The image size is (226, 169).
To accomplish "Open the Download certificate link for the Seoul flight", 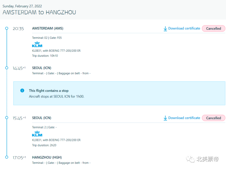I will click(x=184, y=118).
